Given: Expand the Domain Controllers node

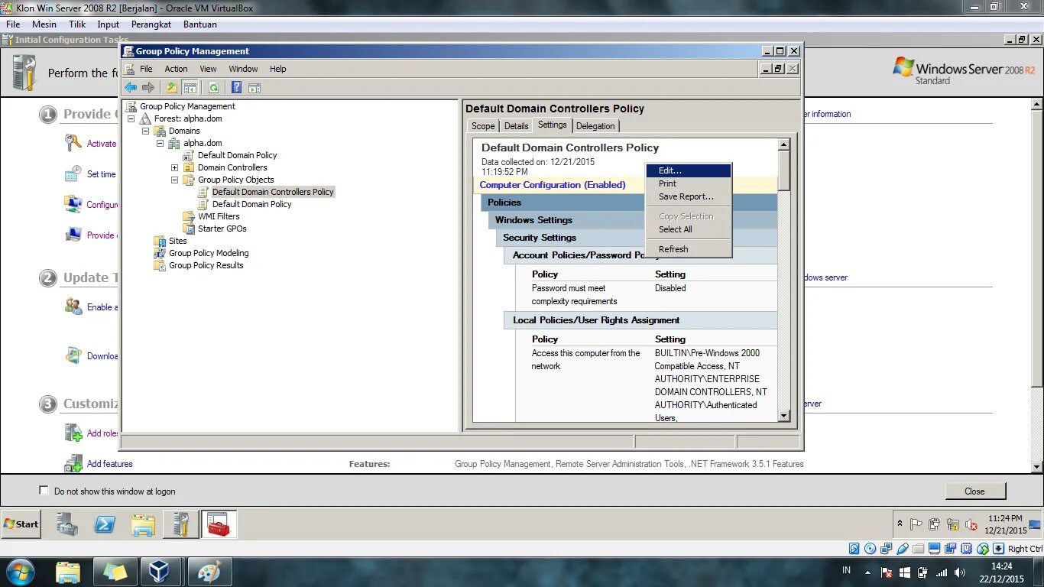Looking at the screenshot, I should click(x=174, y=167).
